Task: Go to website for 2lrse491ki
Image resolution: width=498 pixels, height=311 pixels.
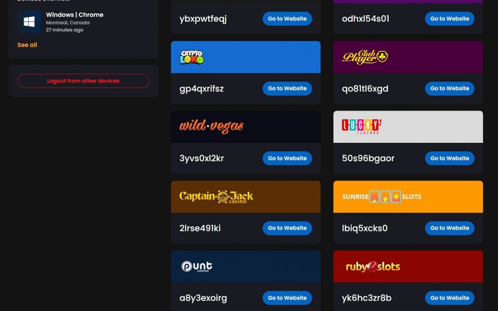Action: [x=287, y=228]
